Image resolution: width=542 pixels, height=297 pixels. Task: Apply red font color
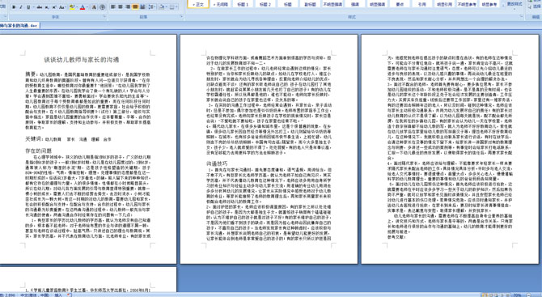pos(83,7)
